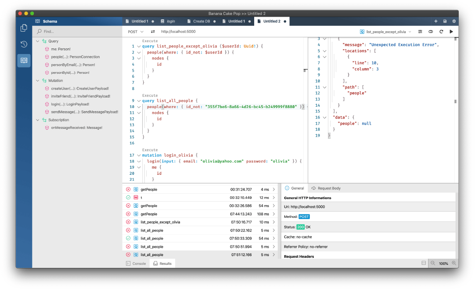
Task: Click the Mutation type icon in schema
Action: 44,80
